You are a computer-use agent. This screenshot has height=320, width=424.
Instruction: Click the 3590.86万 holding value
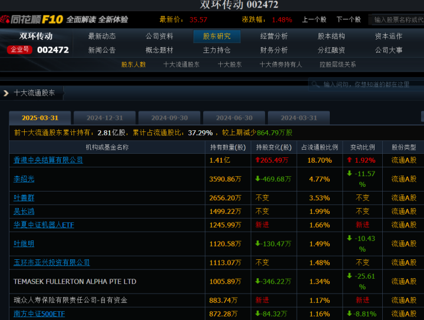[225, 179]
